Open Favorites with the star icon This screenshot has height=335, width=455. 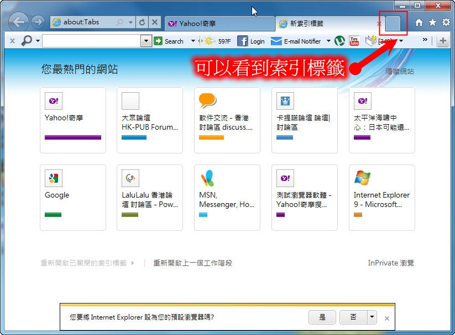click(x=432, y=22)
